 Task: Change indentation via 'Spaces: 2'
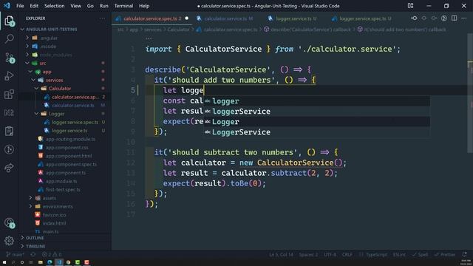pyautogui.click(x=308, y=254)
